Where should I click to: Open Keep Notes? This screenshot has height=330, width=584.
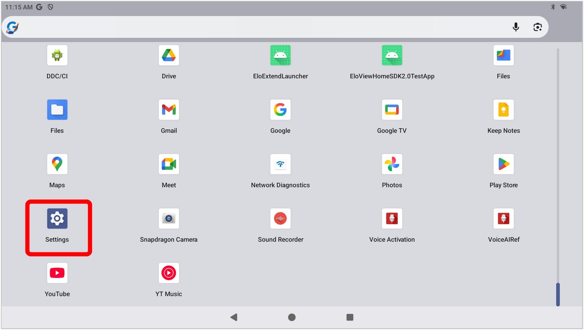(x=503, y=110)
